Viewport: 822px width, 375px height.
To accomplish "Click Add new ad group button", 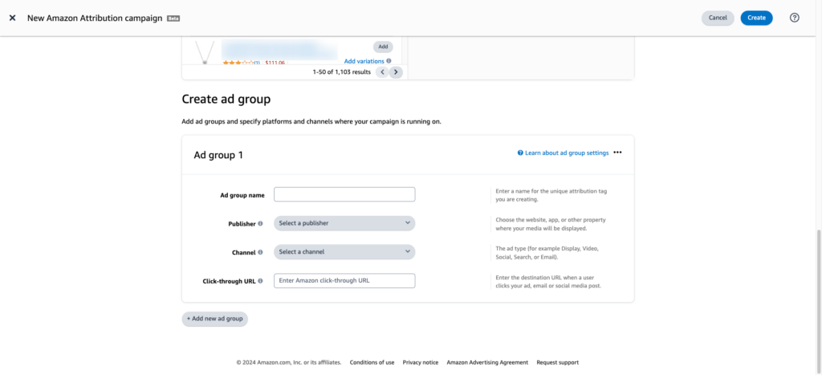I will pyautogui.click(x=215, y=319).
